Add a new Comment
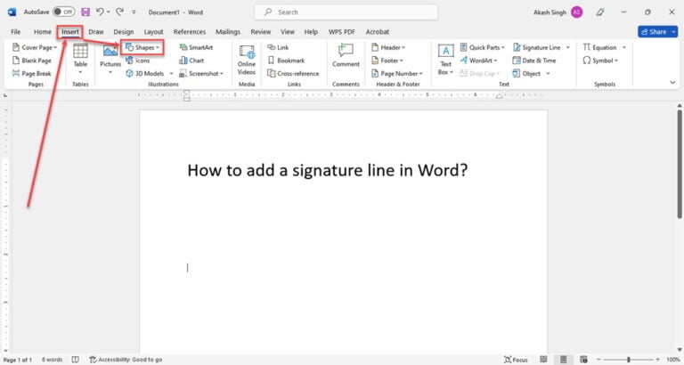Screen dimensions: 684x365 pyautogui.click(x=346, y=56)
